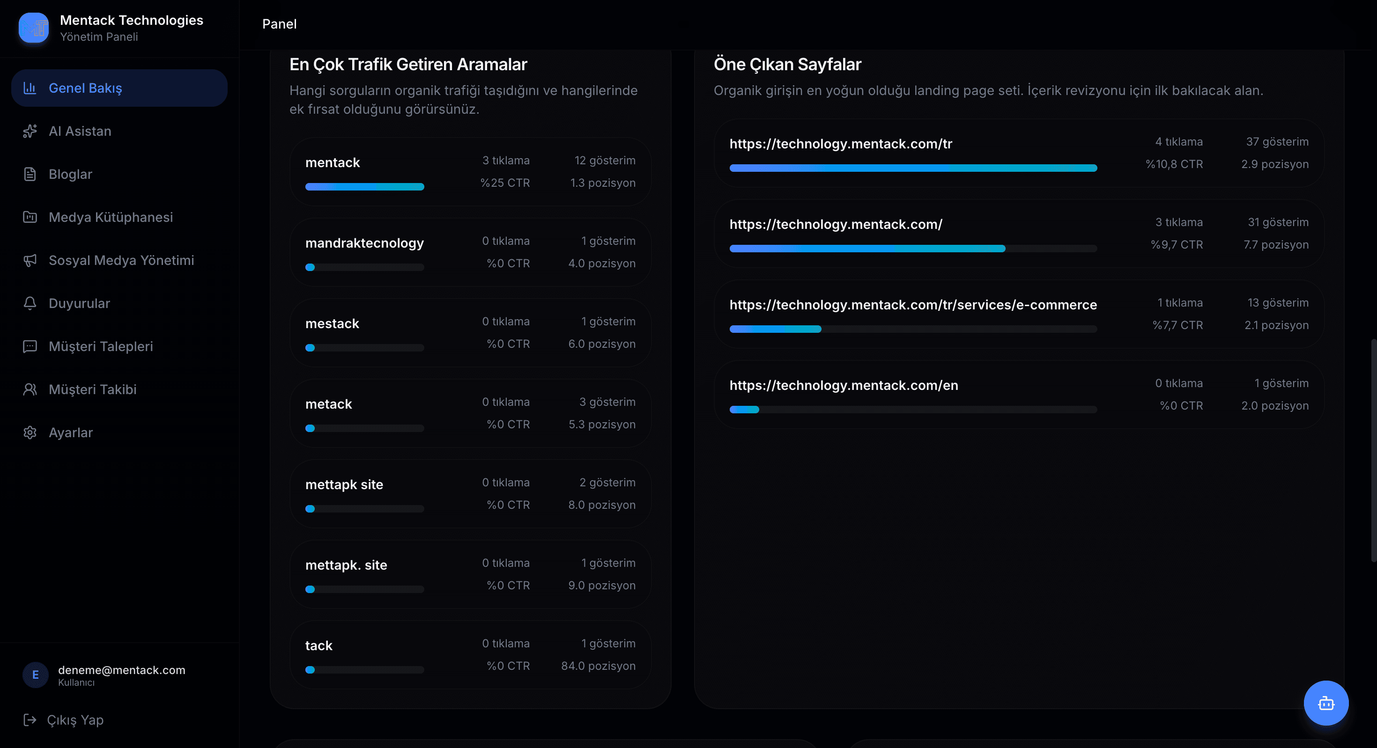1377x748 pixels.
Task: Click the Medya Kütüphanesi folder icon
Action: coord(30,218)
